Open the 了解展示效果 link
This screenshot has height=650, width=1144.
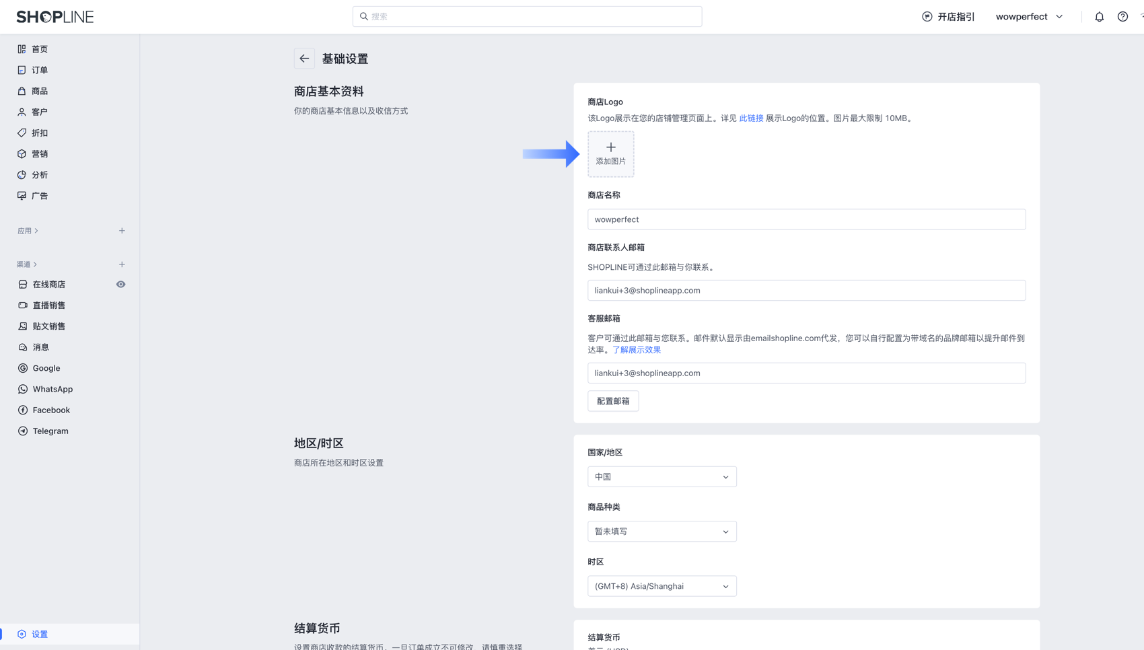tap(636, 350)
